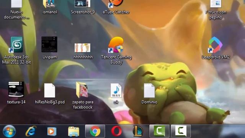Select the hiResNoBg3.psd file icon
The image size is (245, 138).
49,90
